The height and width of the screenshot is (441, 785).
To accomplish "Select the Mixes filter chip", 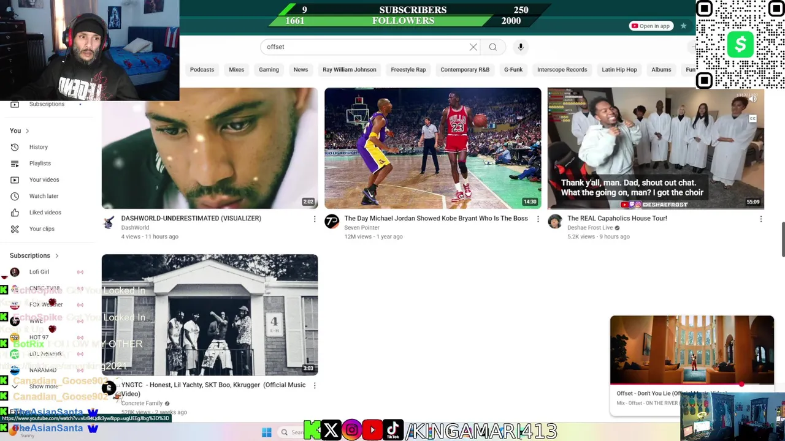I will [237, 70].
